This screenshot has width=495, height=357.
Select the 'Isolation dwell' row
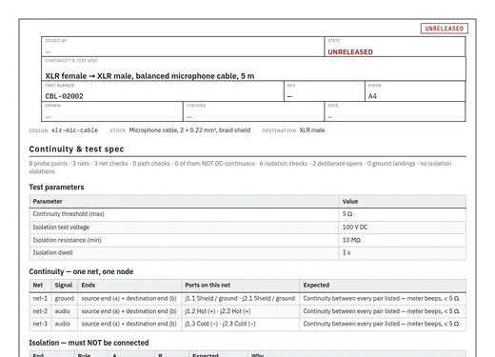click(247, 253)
